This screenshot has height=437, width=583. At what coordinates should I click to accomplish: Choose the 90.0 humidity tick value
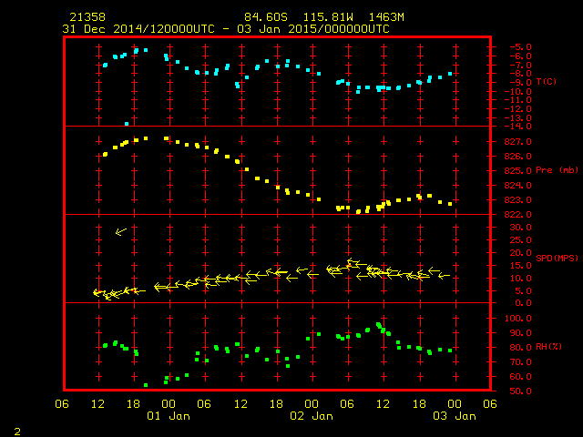[520, 333]
